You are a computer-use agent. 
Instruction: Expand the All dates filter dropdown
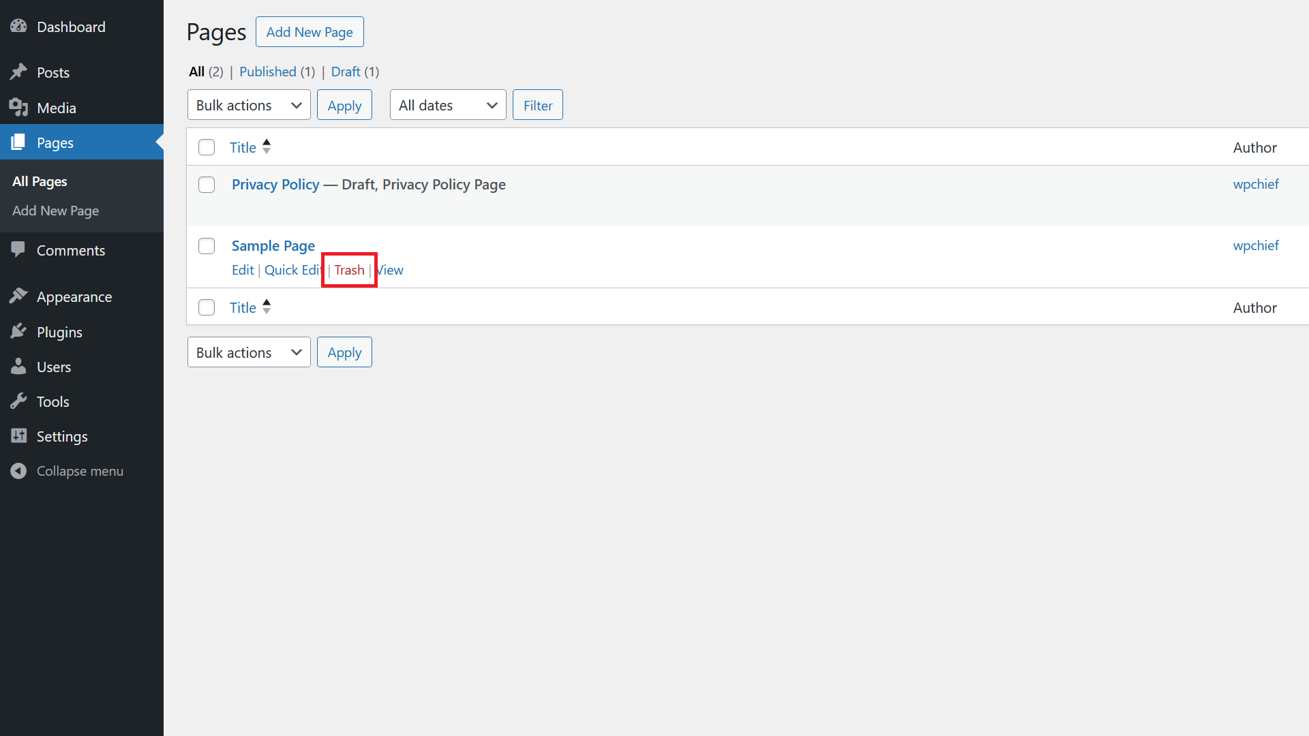447,104
